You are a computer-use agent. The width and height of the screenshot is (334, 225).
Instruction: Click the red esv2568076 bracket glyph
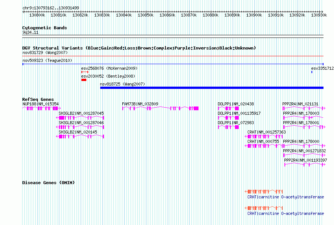pyautogui.click(x=85, y=72)
